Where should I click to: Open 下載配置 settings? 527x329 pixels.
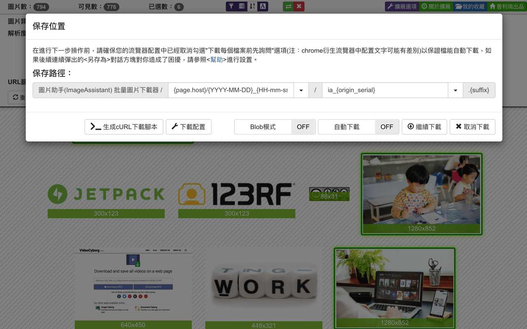(x=189, y=127)
